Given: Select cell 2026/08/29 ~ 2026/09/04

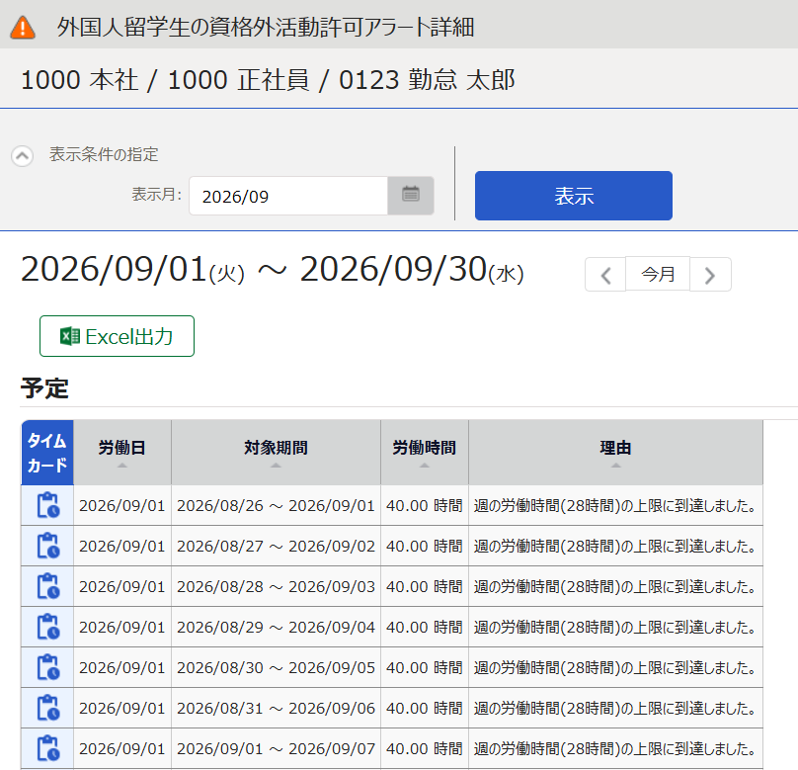Looking at the screenshot, I should (276, 627).
